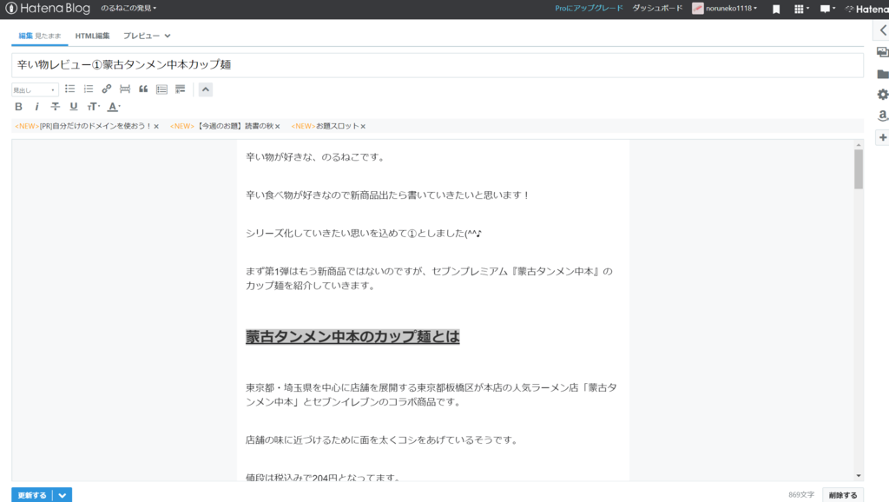This screenshot has height=502, width=889.
Task: Open the お題スロット notice
Action: (325, 126)
